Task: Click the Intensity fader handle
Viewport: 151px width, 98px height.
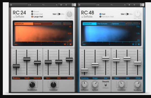Action: pyautogui.click(x=38, y=62)
